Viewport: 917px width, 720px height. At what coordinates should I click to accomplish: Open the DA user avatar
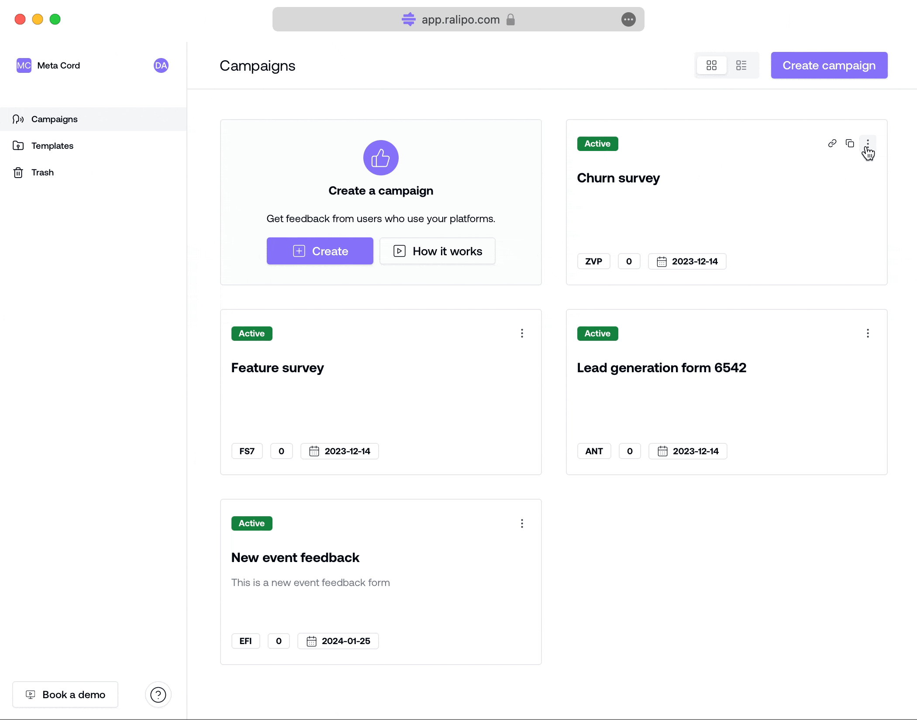pyautogui.click(x=161, y=65)
